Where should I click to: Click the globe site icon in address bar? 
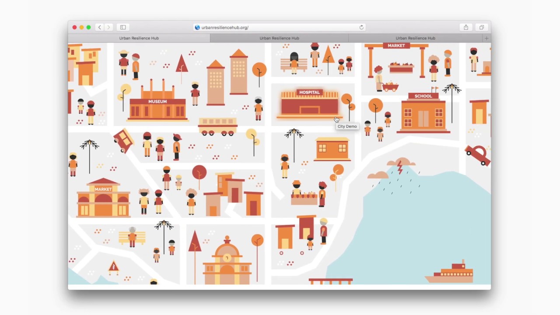[197, 27]
